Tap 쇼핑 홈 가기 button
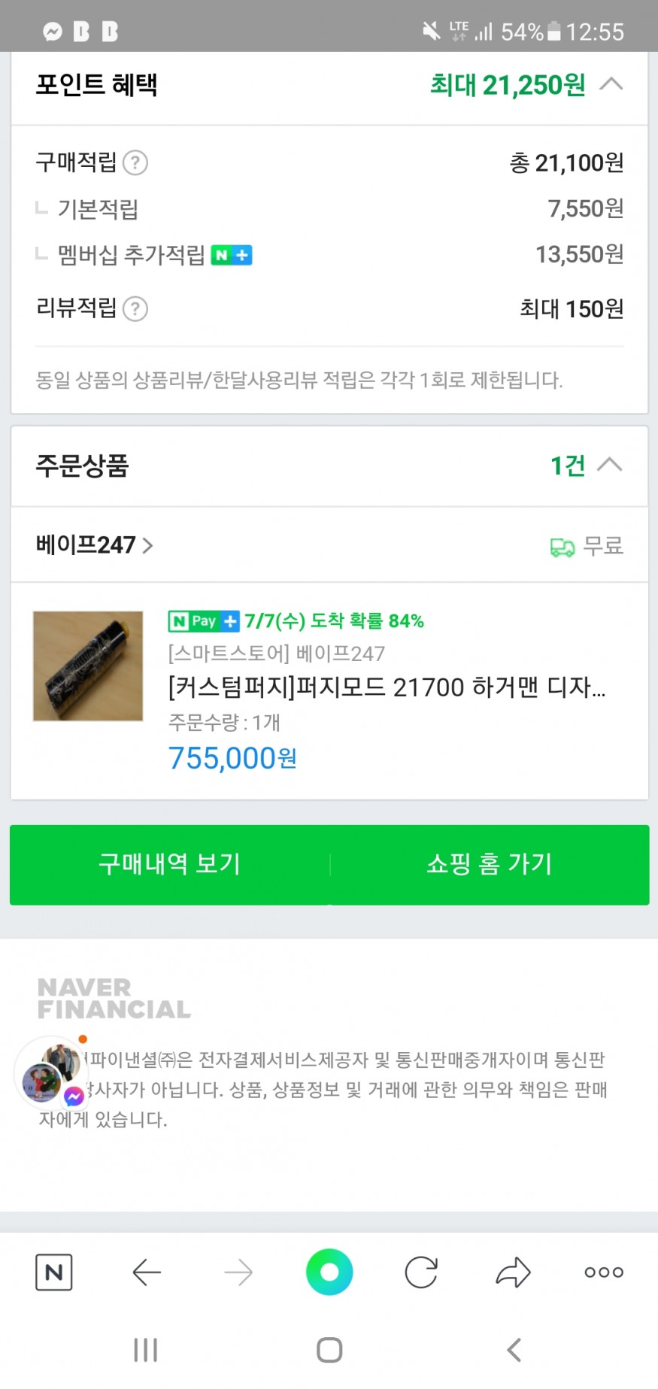 490,864
